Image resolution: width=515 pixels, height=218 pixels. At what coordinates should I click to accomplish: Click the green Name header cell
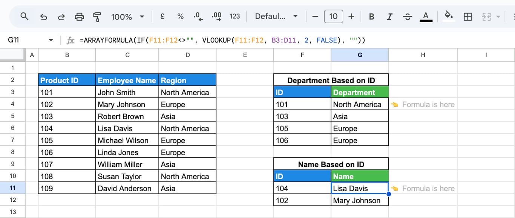(360, 176)
